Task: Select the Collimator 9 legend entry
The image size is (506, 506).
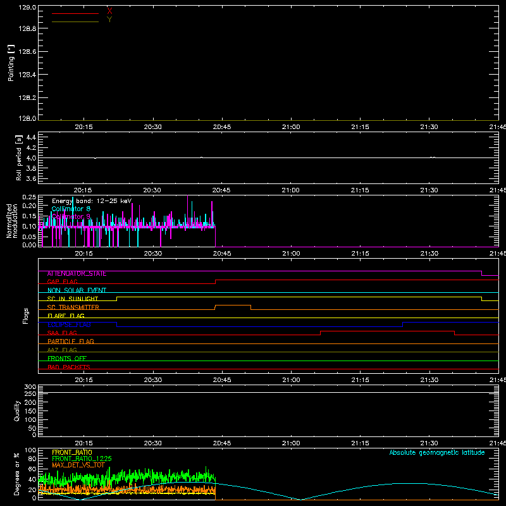Action: (x=71, y=216)
